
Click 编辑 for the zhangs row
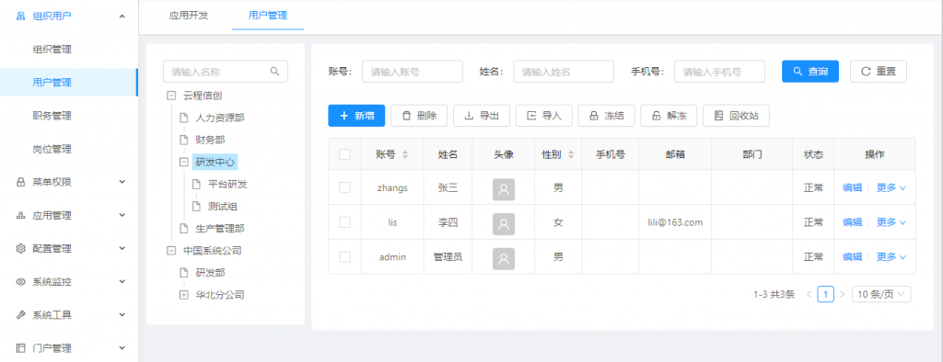tap(852, 188)
